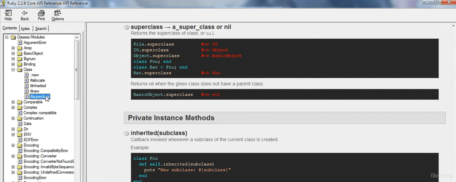
Task: Select the #allocate entry in tree
Action: coord(37,80)
